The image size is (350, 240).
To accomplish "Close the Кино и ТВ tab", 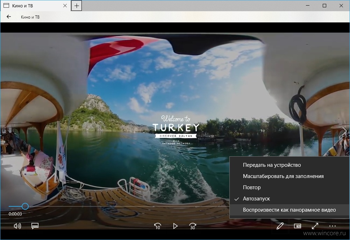I will click(x=65, y=6).
